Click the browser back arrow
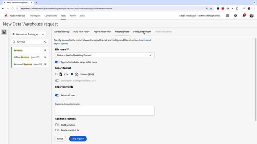257x144 pixels. [3, 8]
